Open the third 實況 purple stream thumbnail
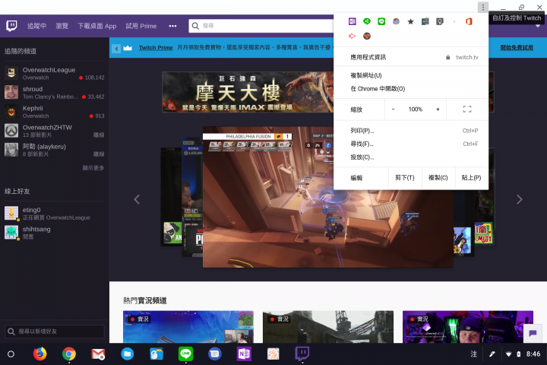547x365 pixels. pos(468,327)
